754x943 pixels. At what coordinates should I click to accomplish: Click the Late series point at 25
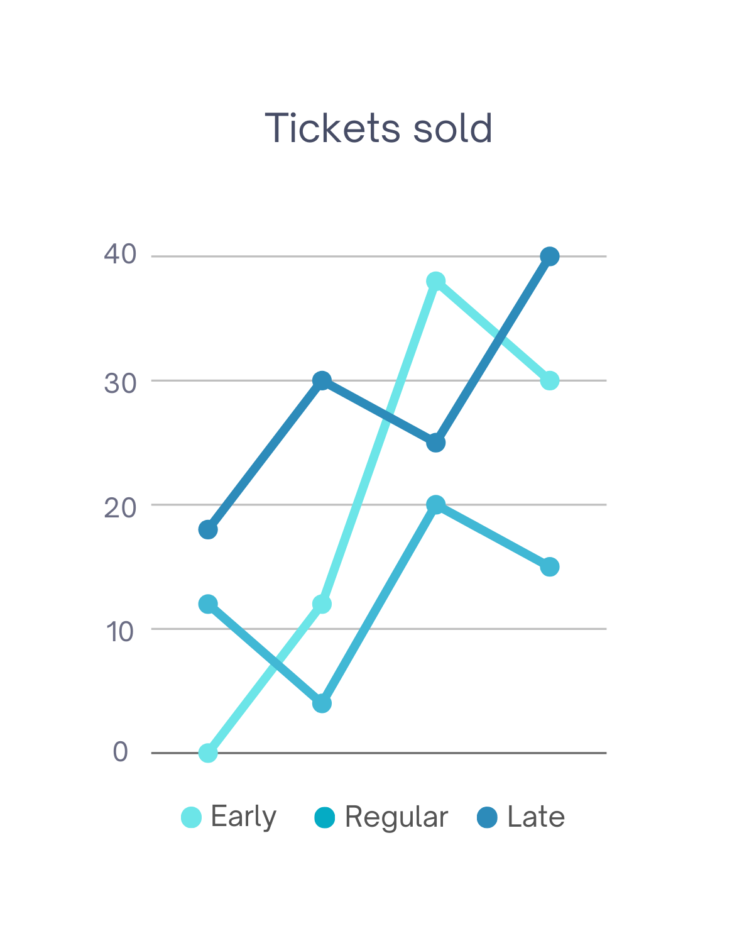(435, 443)
